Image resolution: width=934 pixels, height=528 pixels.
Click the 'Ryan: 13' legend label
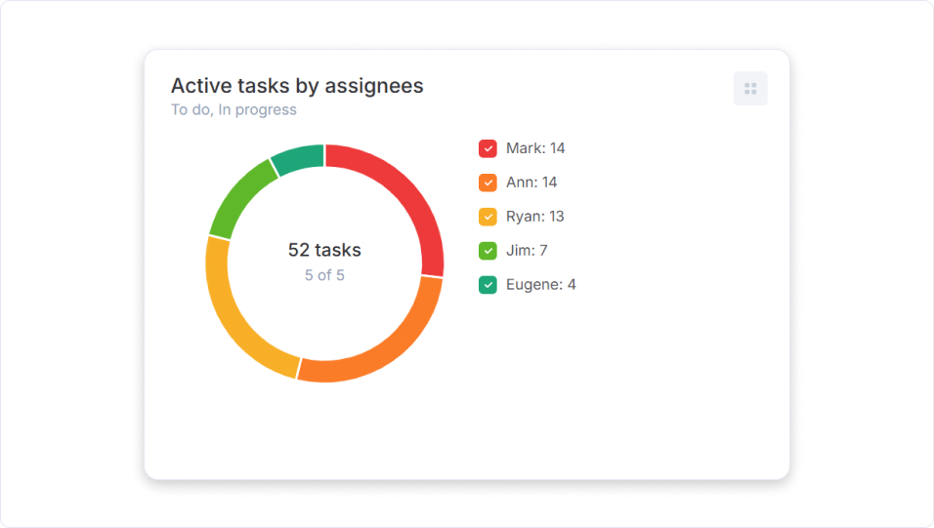[x=534, y=217]
